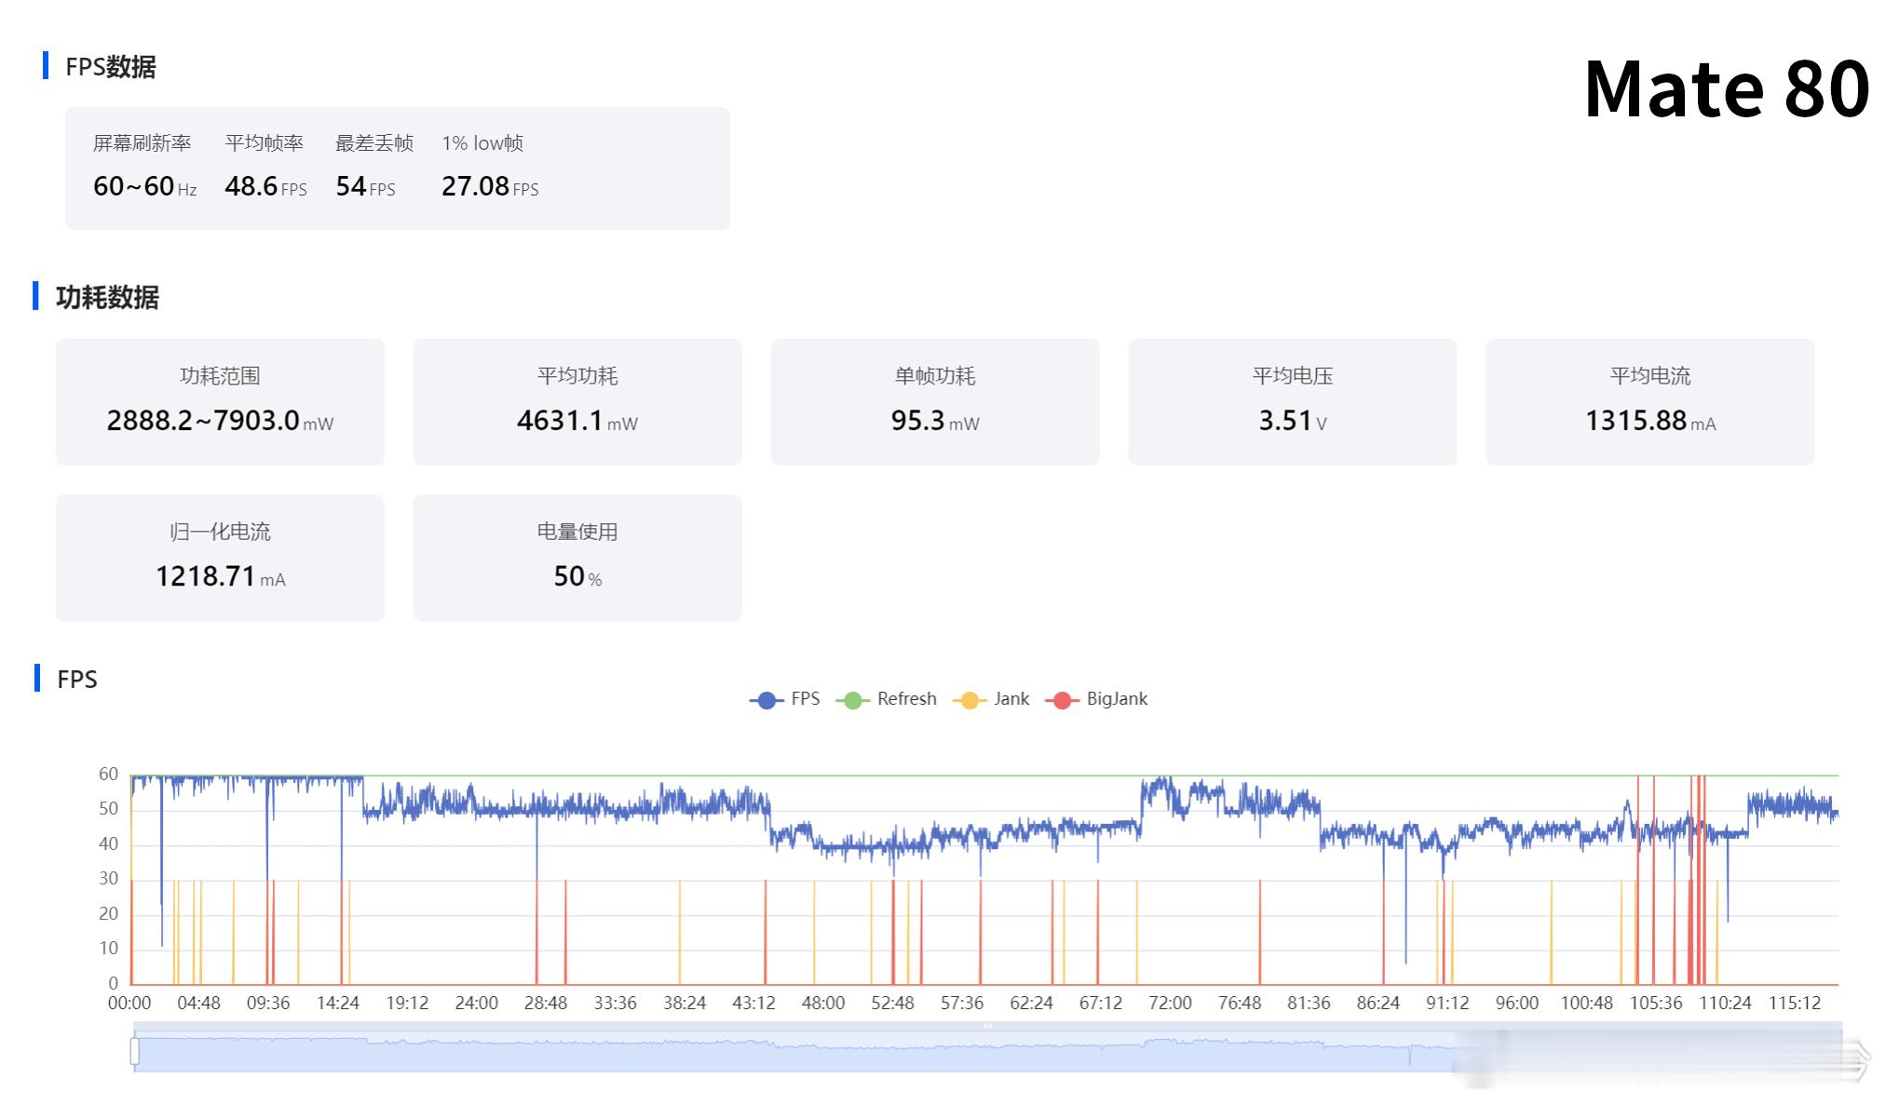Click the blue FPS legend marker icon
This screenshot has width=1886, height=1106.
767,700
